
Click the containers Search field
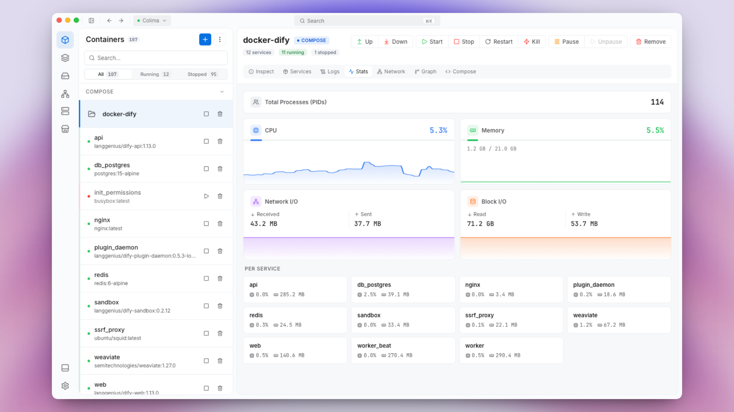156,58
